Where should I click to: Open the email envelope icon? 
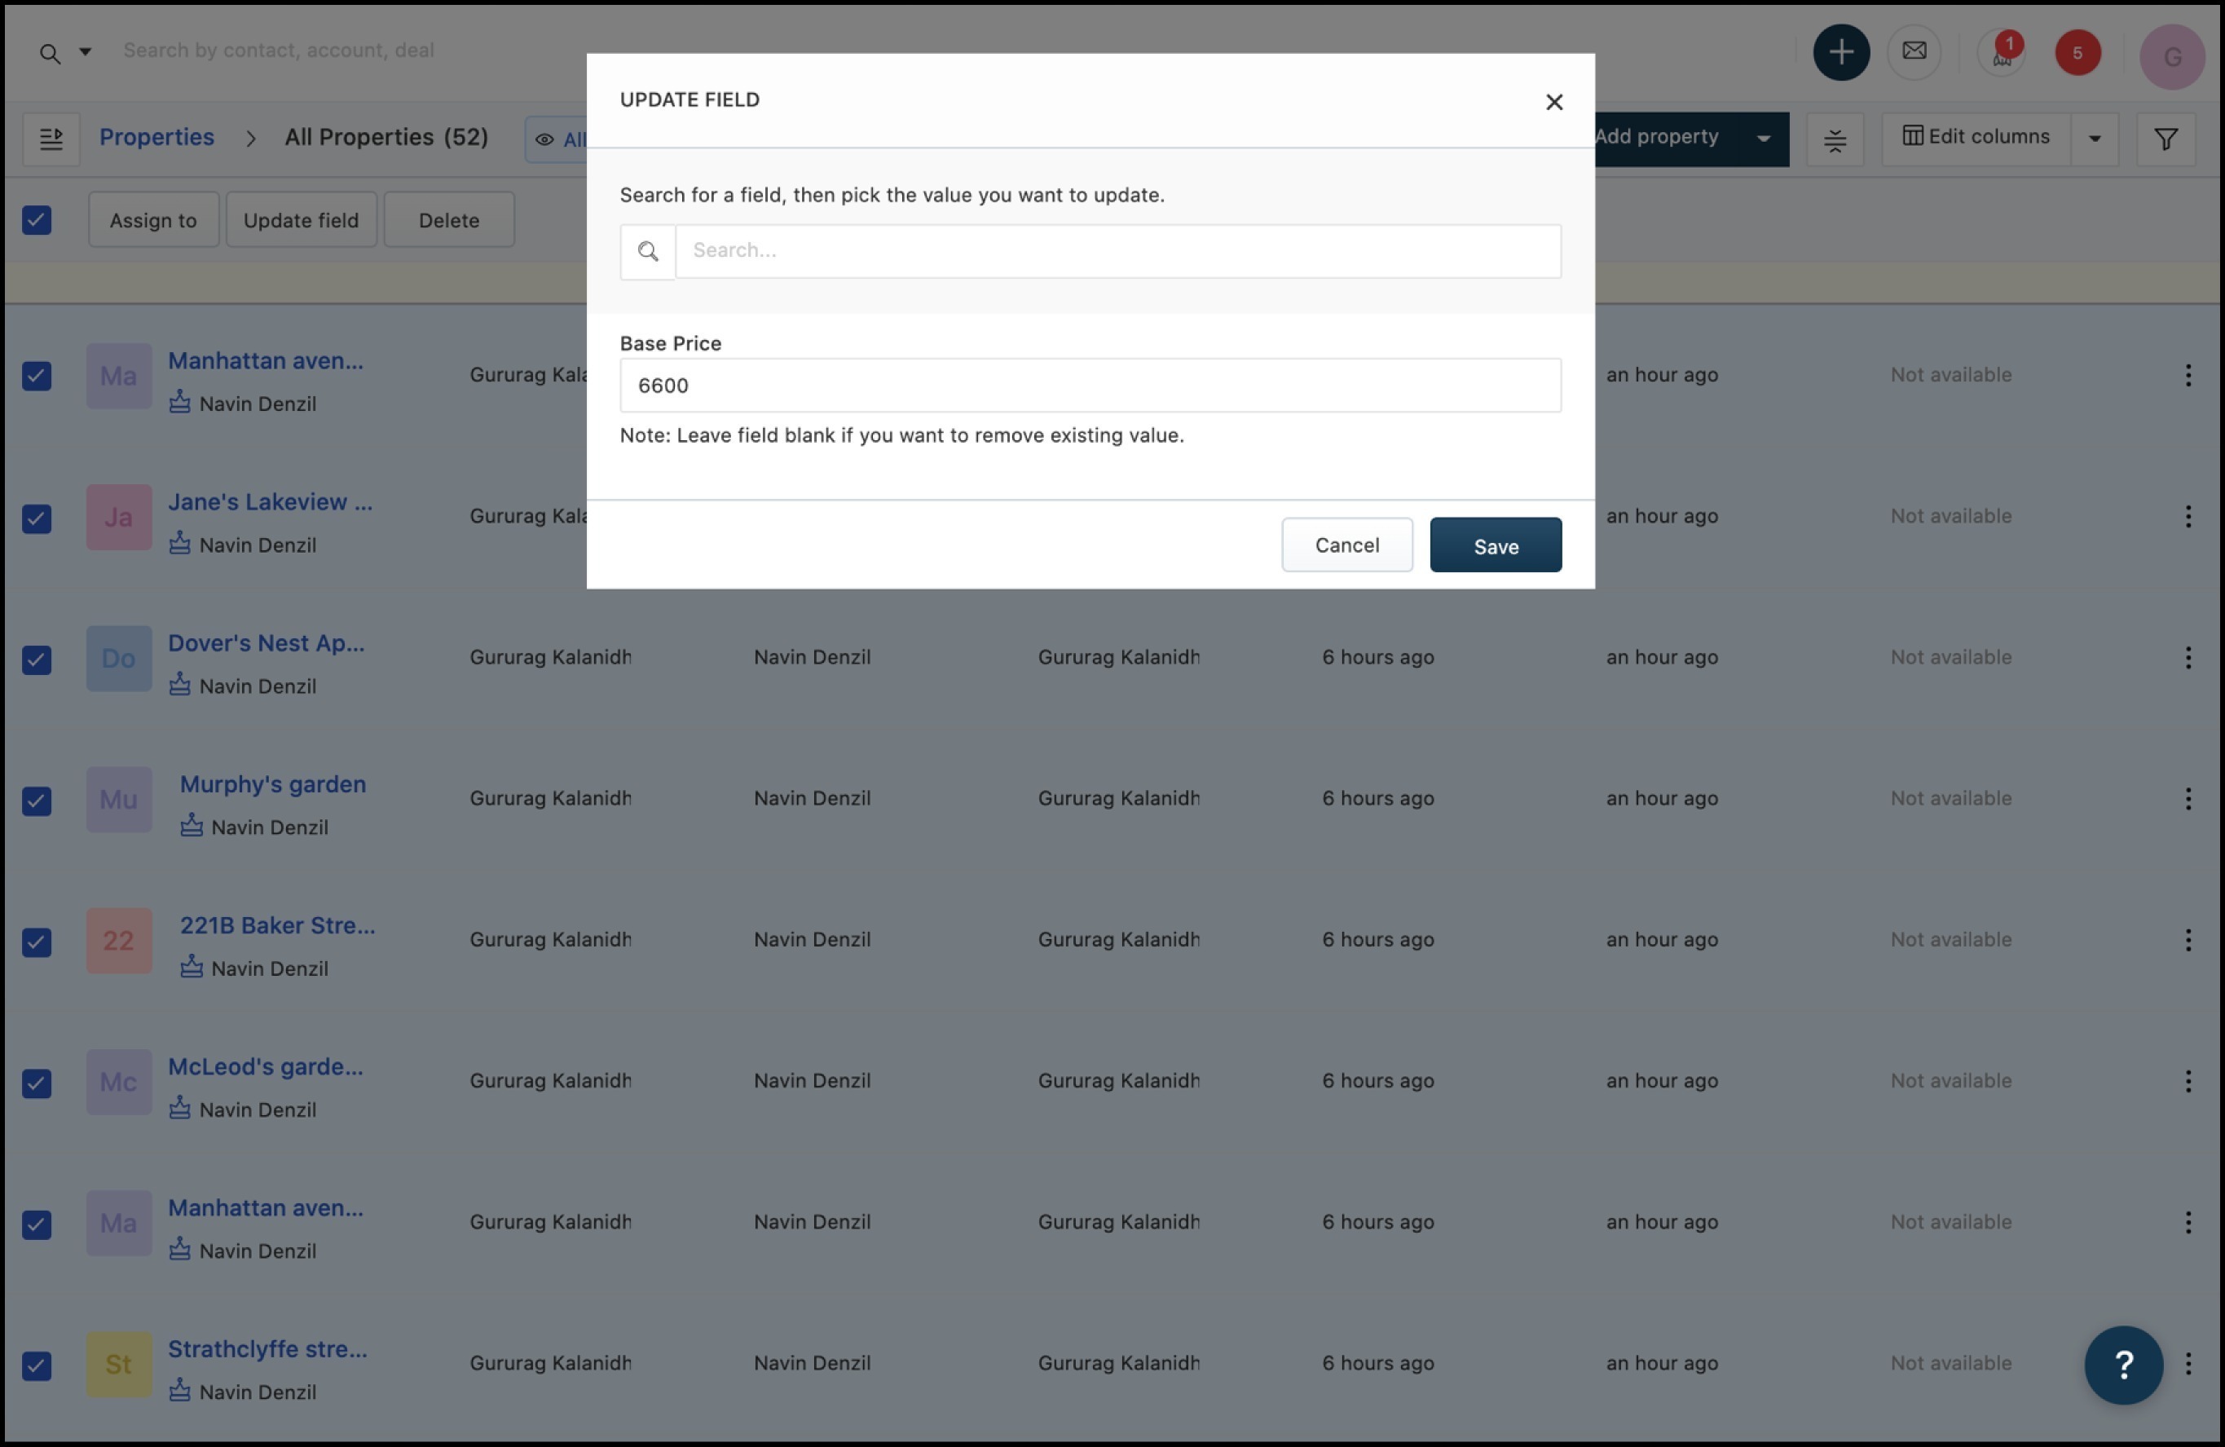1914,51
